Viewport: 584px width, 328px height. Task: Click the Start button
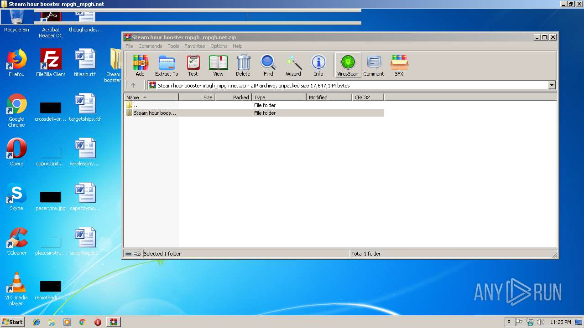click(12, 322)
